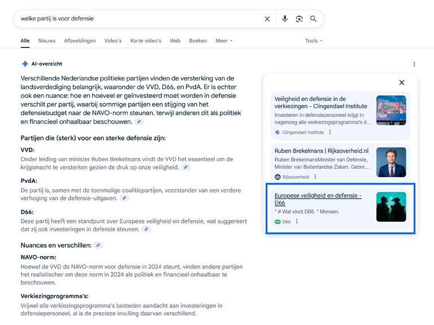Screen dimensions: 434x325
Task: Open the Tools dropdown
Action: point(314,41)
